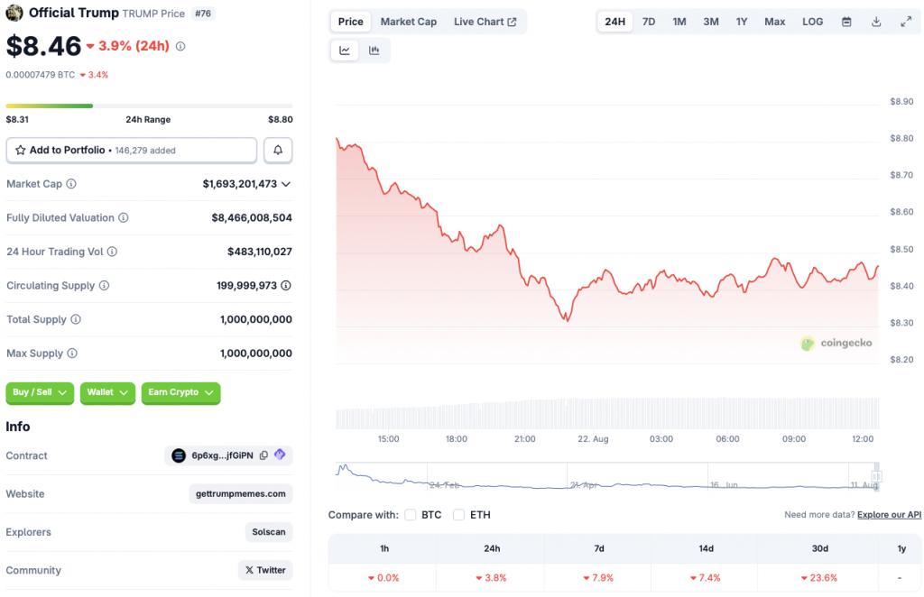Switch to the Market Cap tab

[408, 22]
